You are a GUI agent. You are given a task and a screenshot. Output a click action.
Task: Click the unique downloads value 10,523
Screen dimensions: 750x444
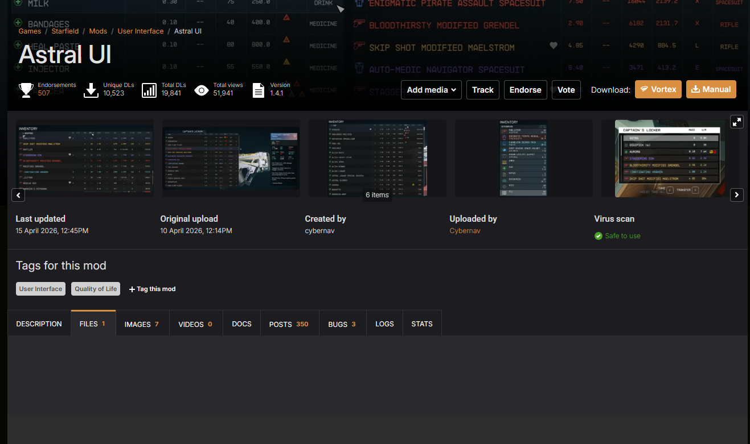pyautogui.click(x=114, y=93)
